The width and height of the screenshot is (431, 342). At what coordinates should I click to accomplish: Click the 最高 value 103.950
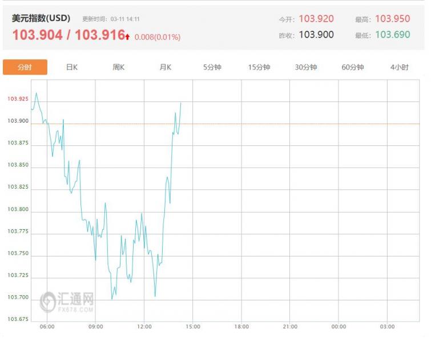[393, 19]
